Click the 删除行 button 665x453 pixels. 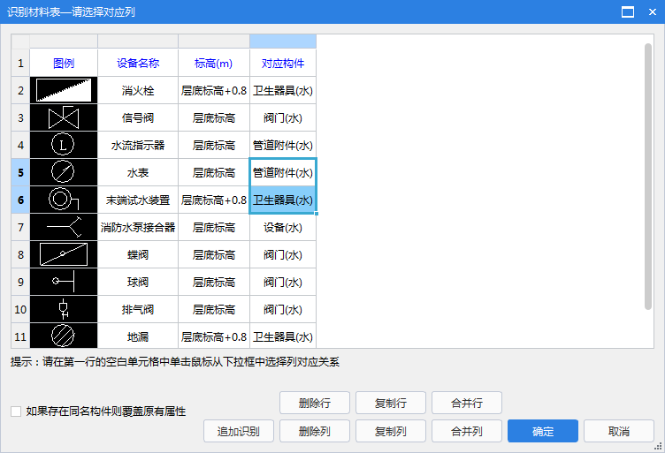(315, 403)
